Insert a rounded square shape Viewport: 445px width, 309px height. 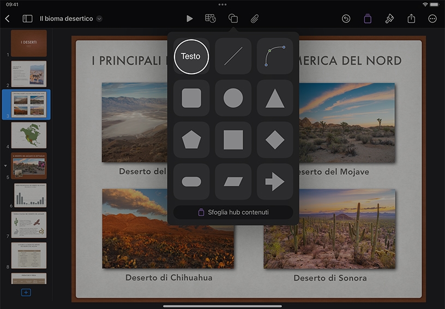191,98
